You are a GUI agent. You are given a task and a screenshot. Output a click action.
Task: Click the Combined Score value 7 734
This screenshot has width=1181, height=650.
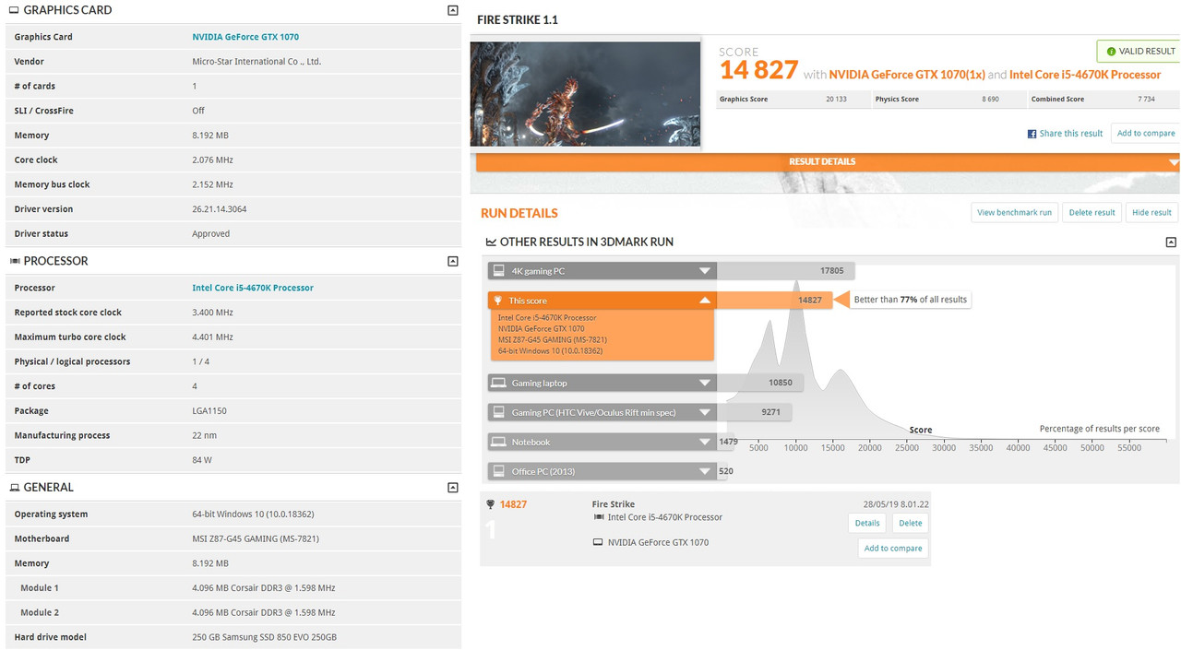coord(1146,100)
